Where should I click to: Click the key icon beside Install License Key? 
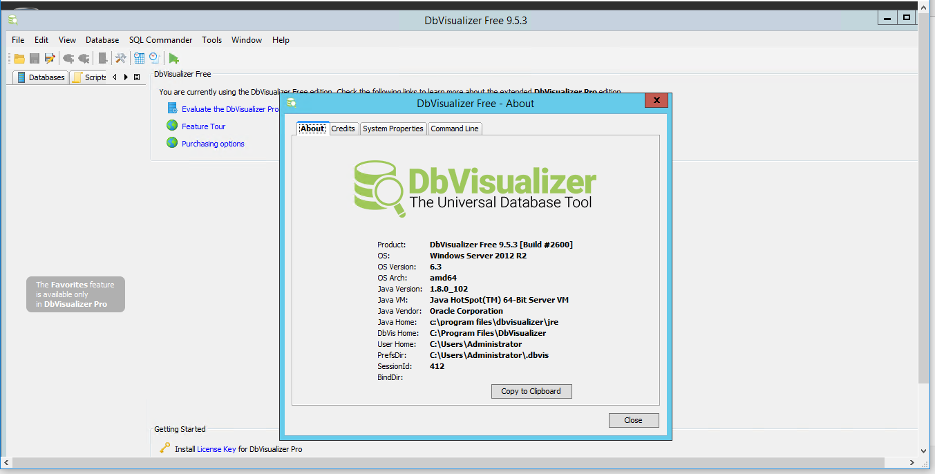[164, 448]
